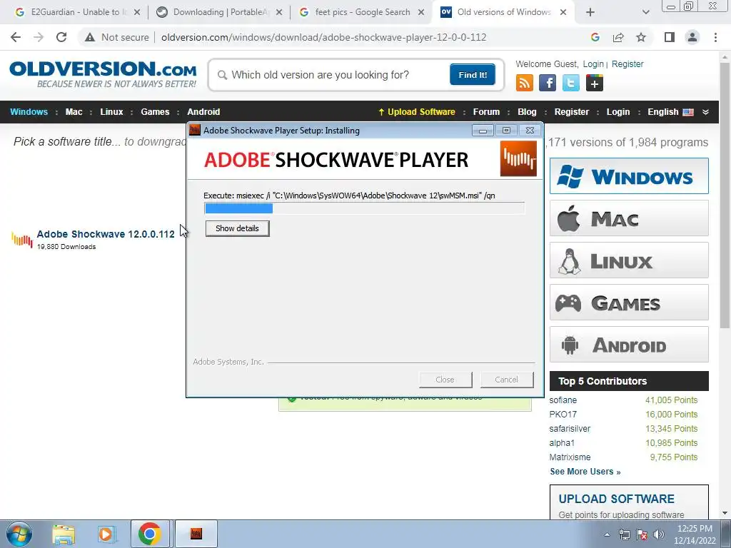Click the Not secure warning icon

point(90,37)
